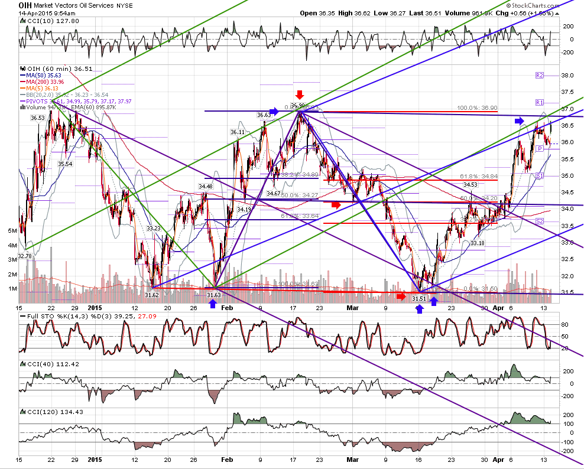Click the Open 36.35 quote value
The width and height of the screenshot is (584, 469).
tap(317, 14)
